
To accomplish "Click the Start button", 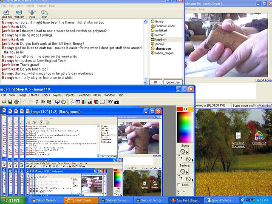I will [x=12, y=200].
